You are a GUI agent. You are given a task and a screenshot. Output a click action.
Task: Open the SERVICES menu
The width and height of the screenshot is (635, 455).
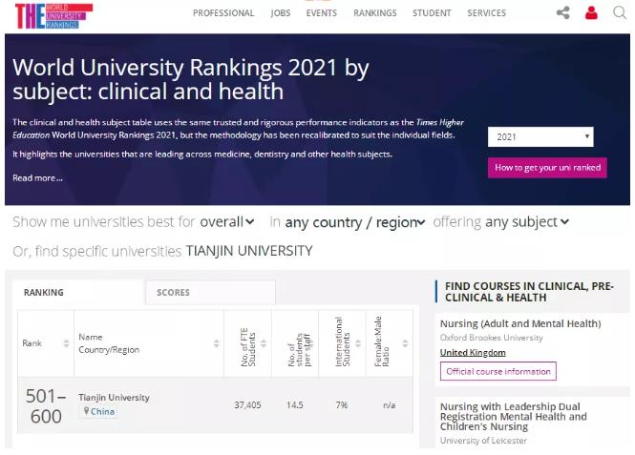(x=486, y=13)
